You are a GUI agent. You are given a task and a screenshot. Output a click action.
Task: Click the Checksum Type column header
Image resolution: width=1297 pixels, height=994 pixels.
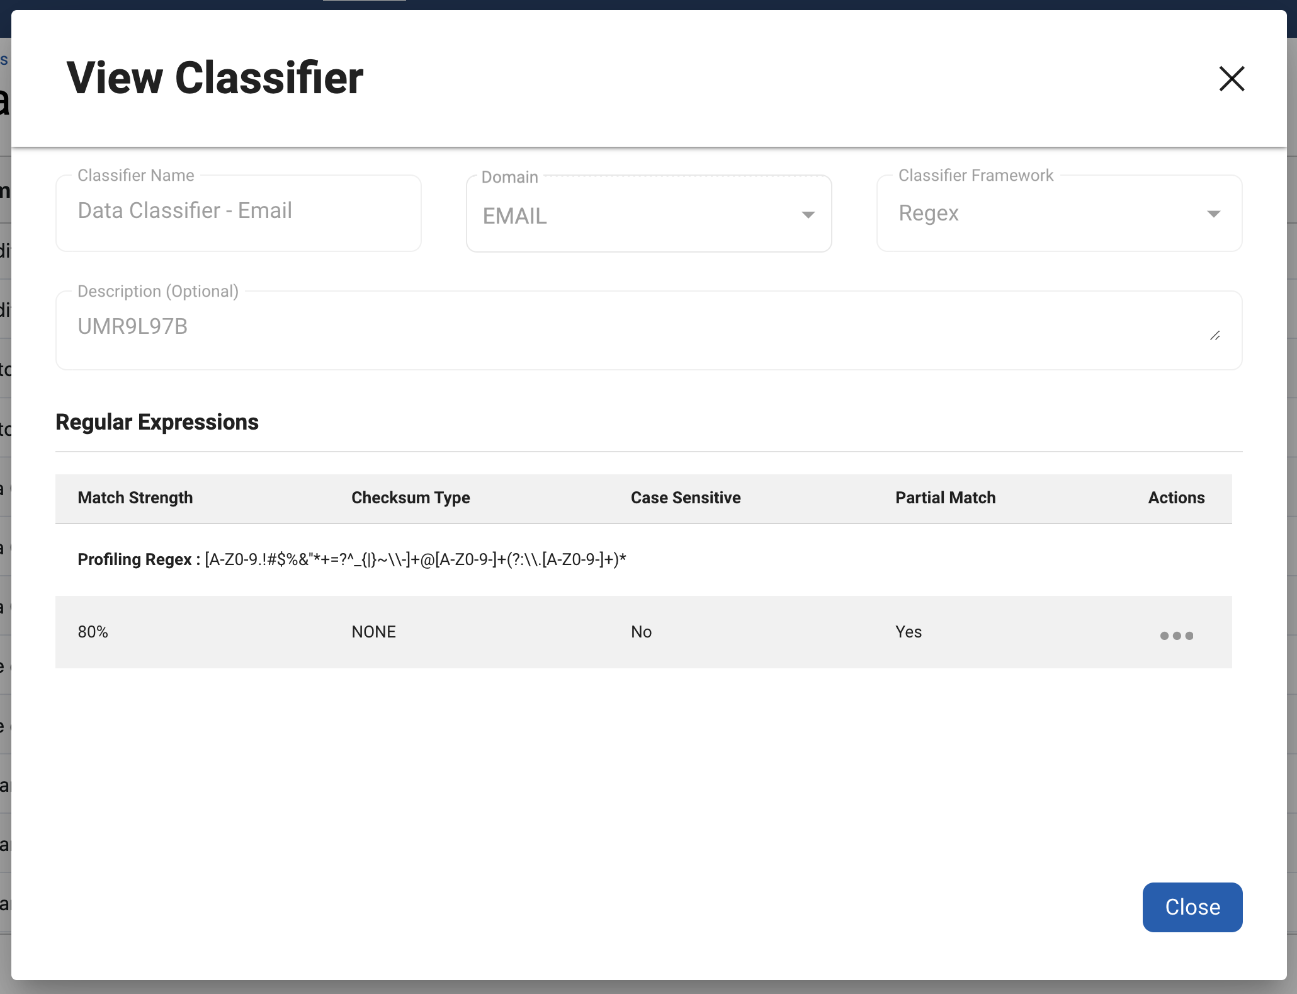tap(411, 498)
